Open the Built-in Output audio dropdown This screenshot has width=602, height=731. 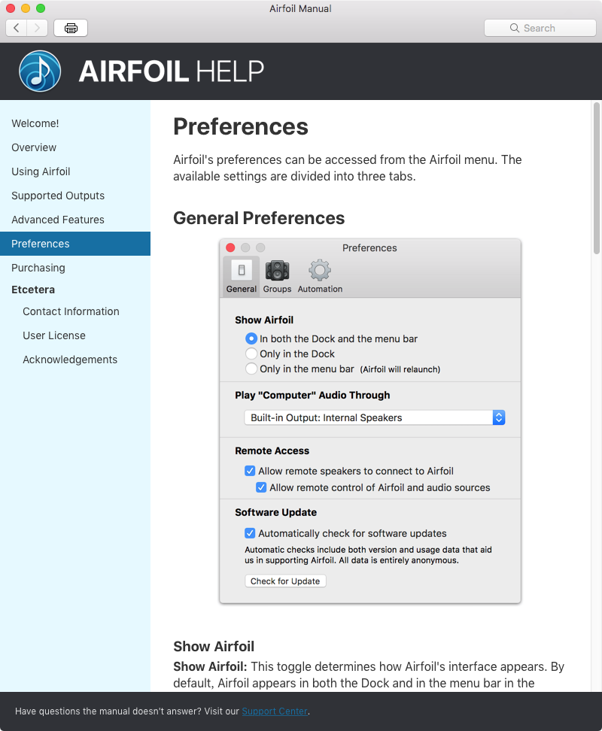(375, 417)
